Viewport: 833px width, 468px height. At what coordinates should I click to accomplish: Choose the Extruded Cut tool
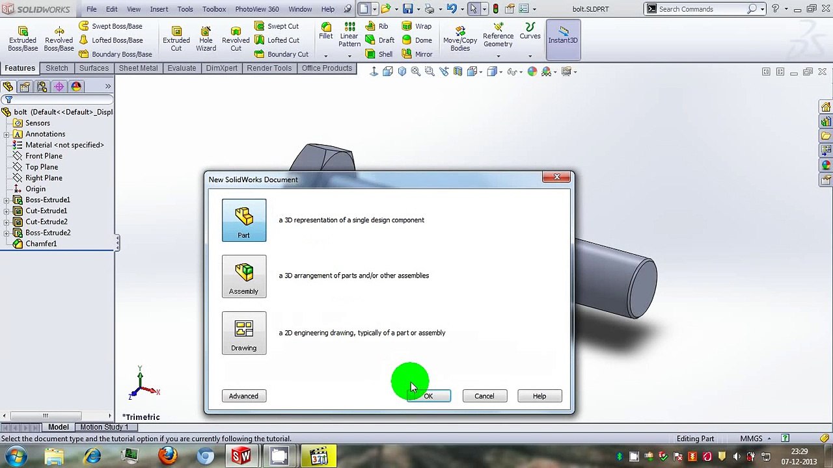[176, 39]
